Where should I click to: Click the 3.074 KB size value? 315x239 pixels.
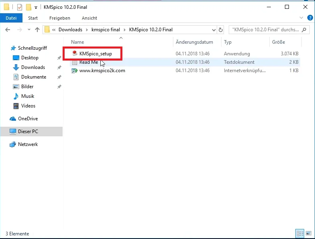[x=289, y=54]
